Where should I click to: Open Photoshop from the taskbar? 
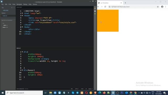tap(122, 93)
